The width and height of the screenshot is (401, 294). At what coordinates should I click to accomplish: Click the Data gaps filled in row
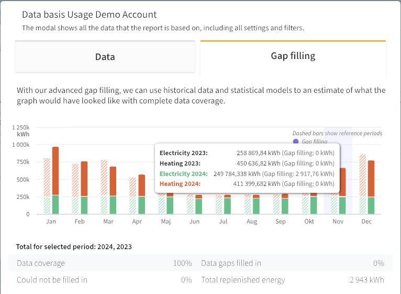point(292,263)
